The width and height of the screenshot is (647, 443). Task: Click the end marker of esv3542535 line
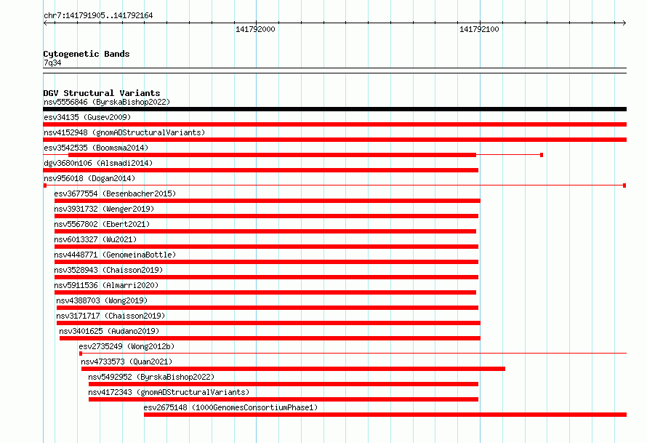pos(542,155)
